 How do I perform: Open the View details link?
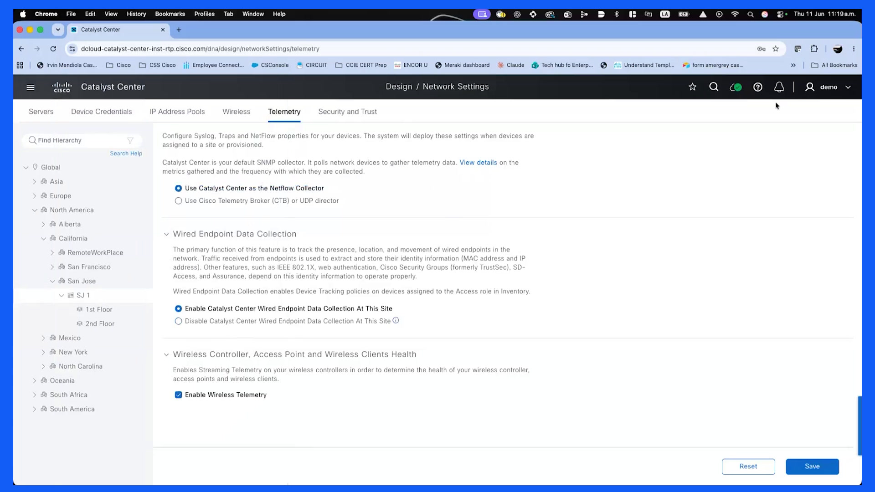[x=478, y=163]
